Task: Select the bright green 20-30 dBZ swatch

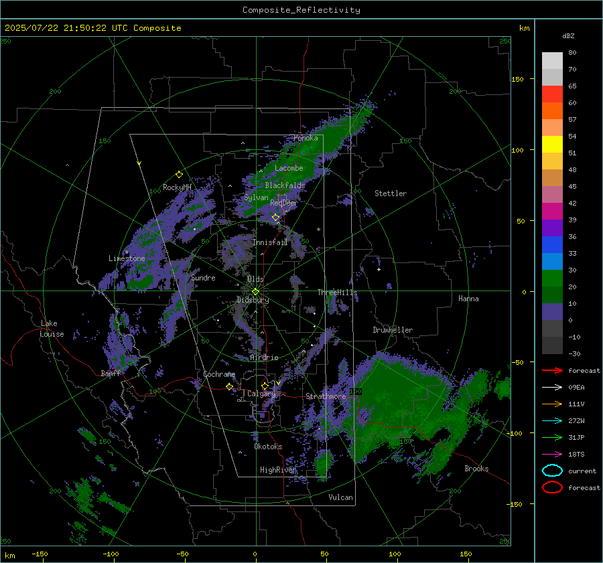Action: tap(552, 278)
